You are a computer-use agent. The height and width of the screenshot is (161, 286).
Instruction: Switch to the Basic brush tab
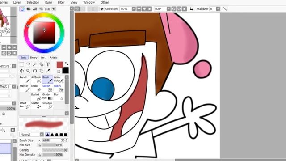click(23, 58)
